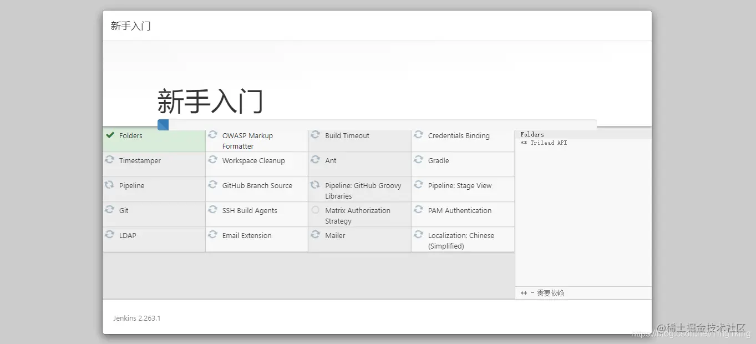Select the Folders plugin name
Screen dimensions: 756x344
pyautogui.click(x=131, y=135)
